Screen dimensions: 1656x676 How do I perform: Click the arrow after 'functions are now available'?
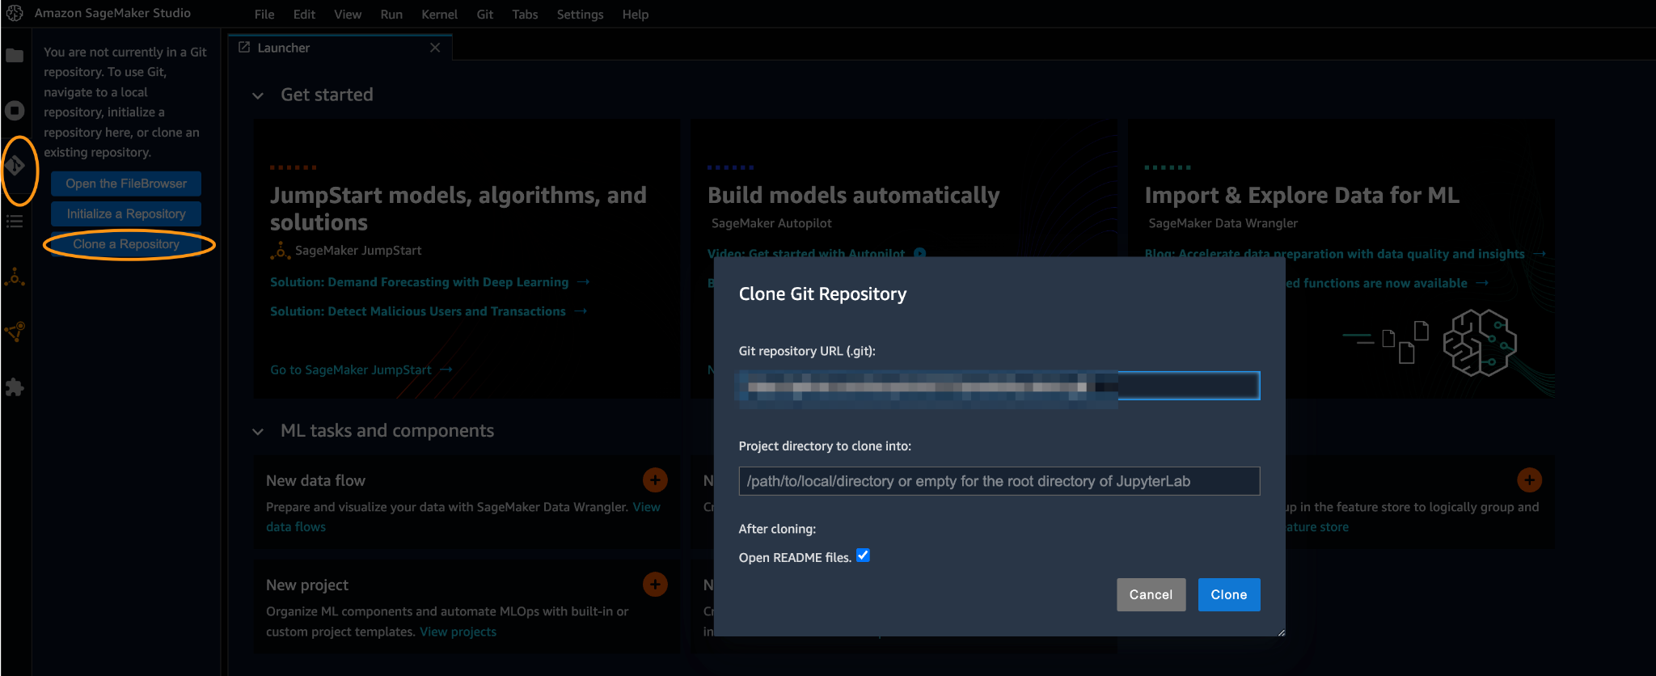[1481, 283]
